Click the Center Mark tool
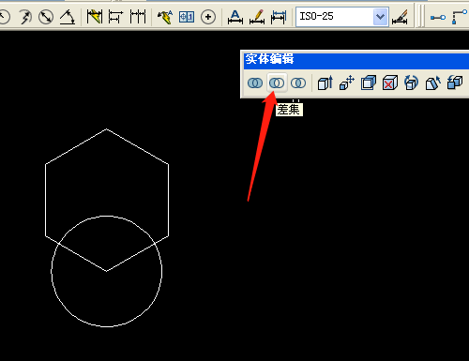 point(208,17)
